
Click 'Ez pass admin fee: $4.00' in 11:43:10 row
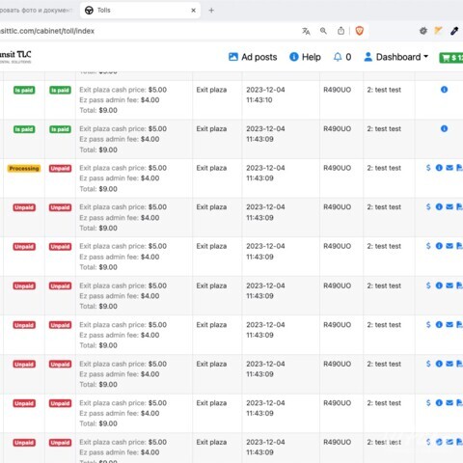[120, 100]
